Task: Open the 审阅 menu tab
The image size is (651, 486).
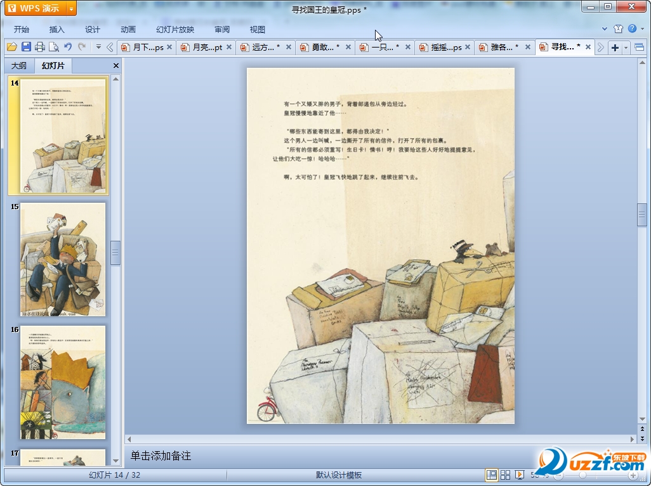Action: pyautogui.click(x=222, y=29)
